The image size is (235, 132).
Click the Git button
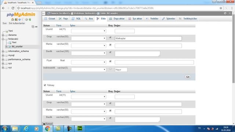188,77
